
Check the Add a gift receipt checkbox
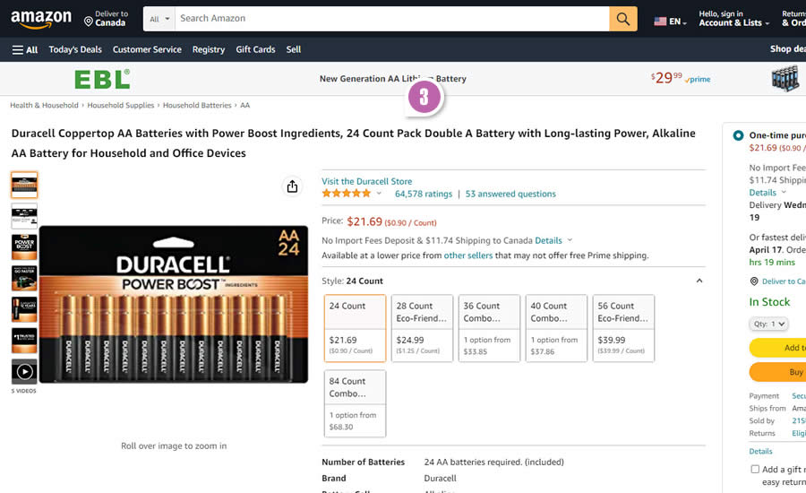[755, 469]
